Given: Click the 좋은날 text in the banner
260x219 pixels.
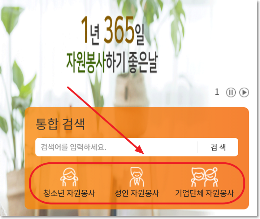Looking at the screenshot, I should 143,63.
